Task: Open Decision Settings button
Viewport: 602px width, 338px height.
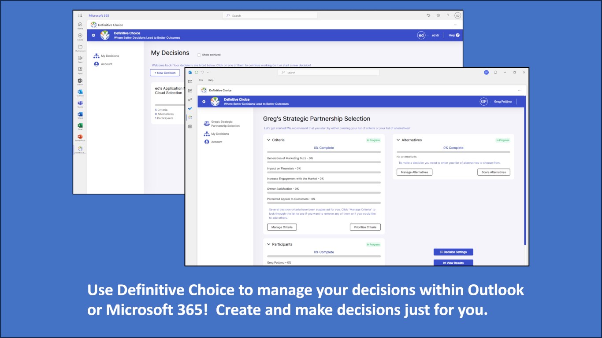Action: [x=453, y=252]
